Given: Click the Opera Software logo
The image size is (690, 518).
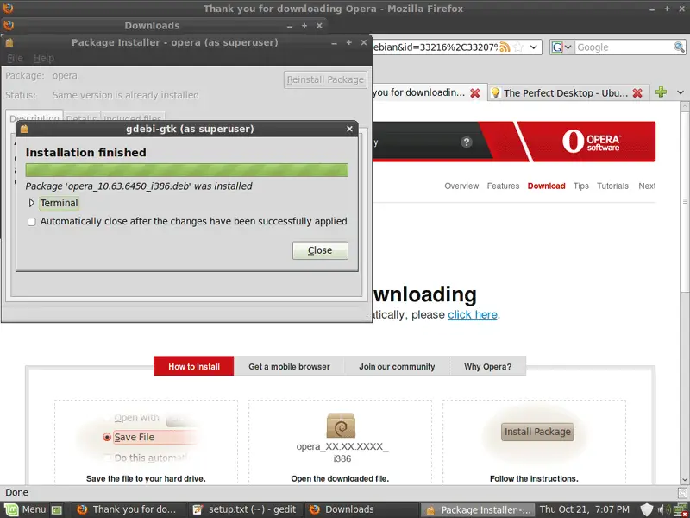Looking at the screenshot, I should [x=592, y=142].
